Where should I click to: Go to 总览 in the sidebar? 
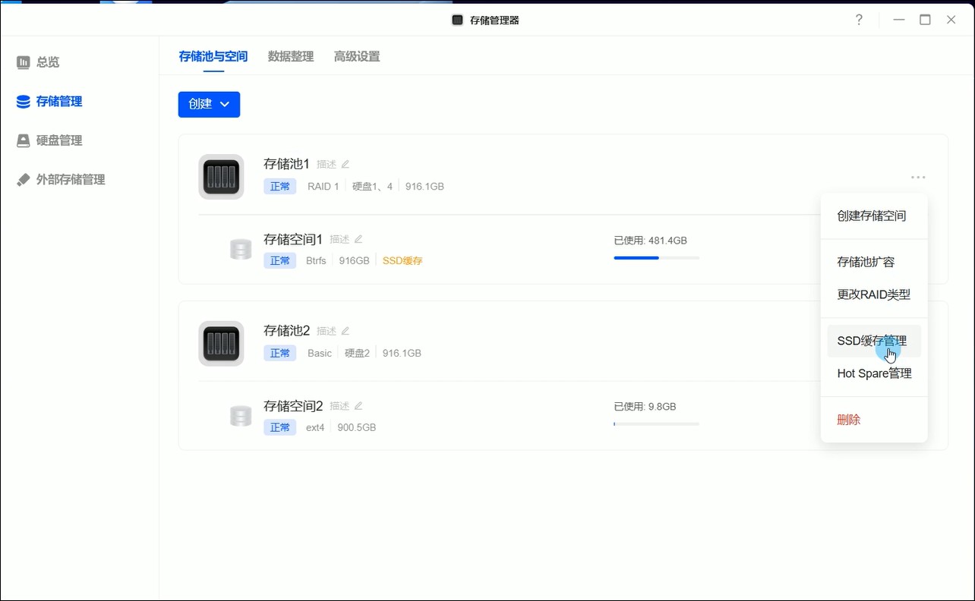[x=48, y=62]
